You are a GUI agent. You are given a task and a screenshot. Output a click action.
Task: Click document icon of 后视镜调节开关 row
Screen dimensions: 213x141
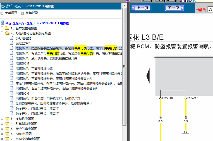(x=12, y=103)
